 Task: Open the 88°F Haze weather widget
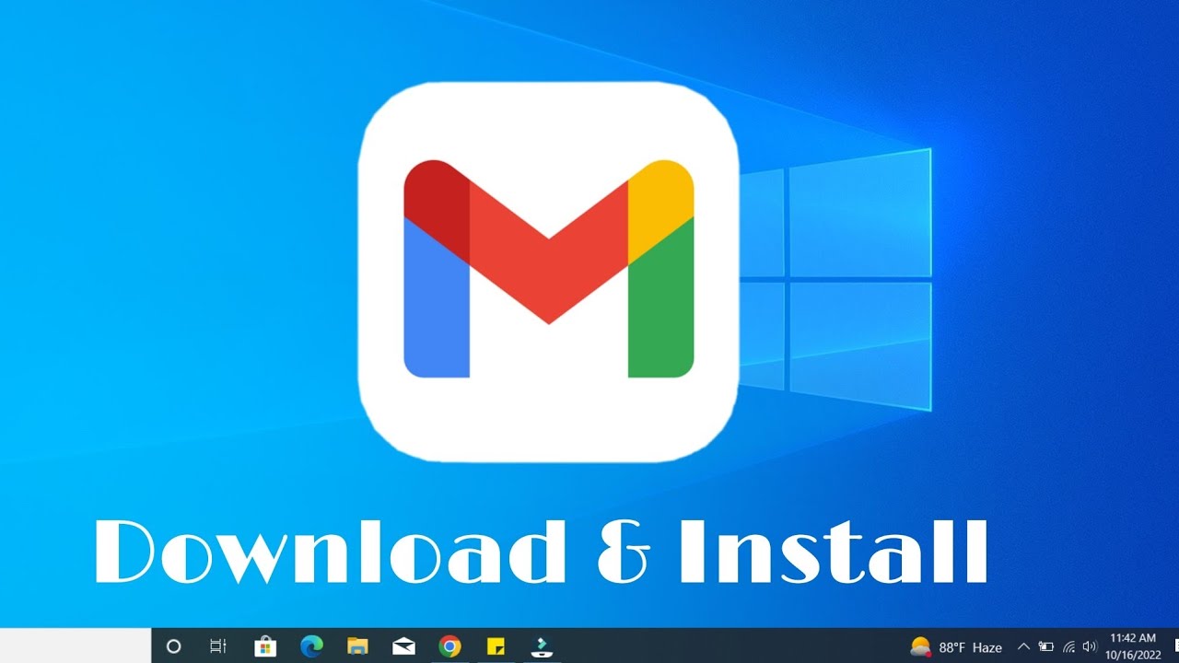click(955, 646)
